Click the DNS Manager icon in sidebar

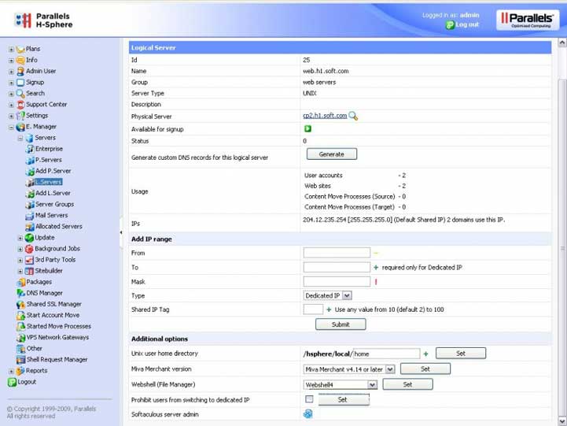click(20, 293)
